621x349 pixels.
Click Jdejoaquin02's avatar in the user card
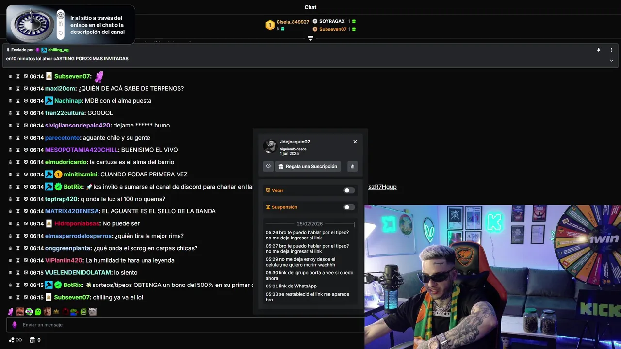pos(270,146)
